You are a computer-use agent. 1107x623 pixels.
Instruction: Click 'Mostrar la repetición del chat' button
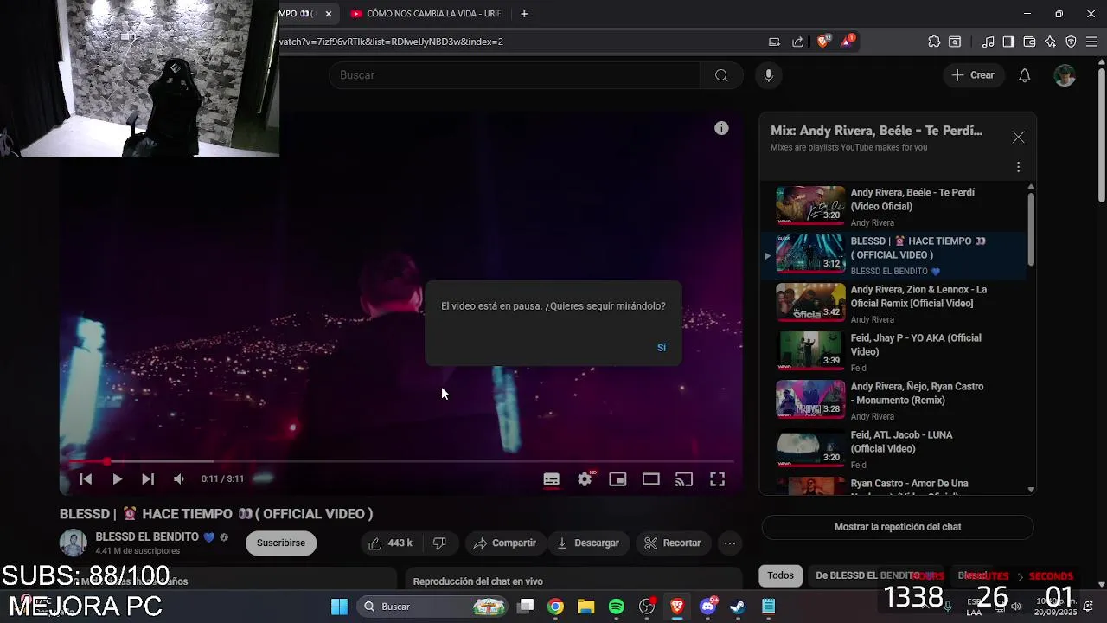tap(898, 527)
